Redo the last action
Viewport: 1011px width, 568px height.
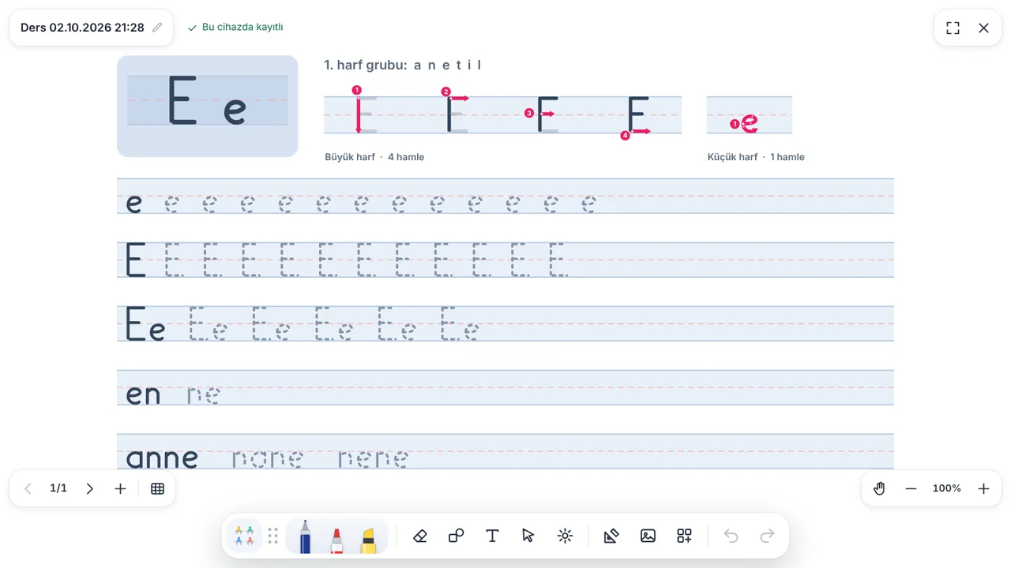(767, 536)
